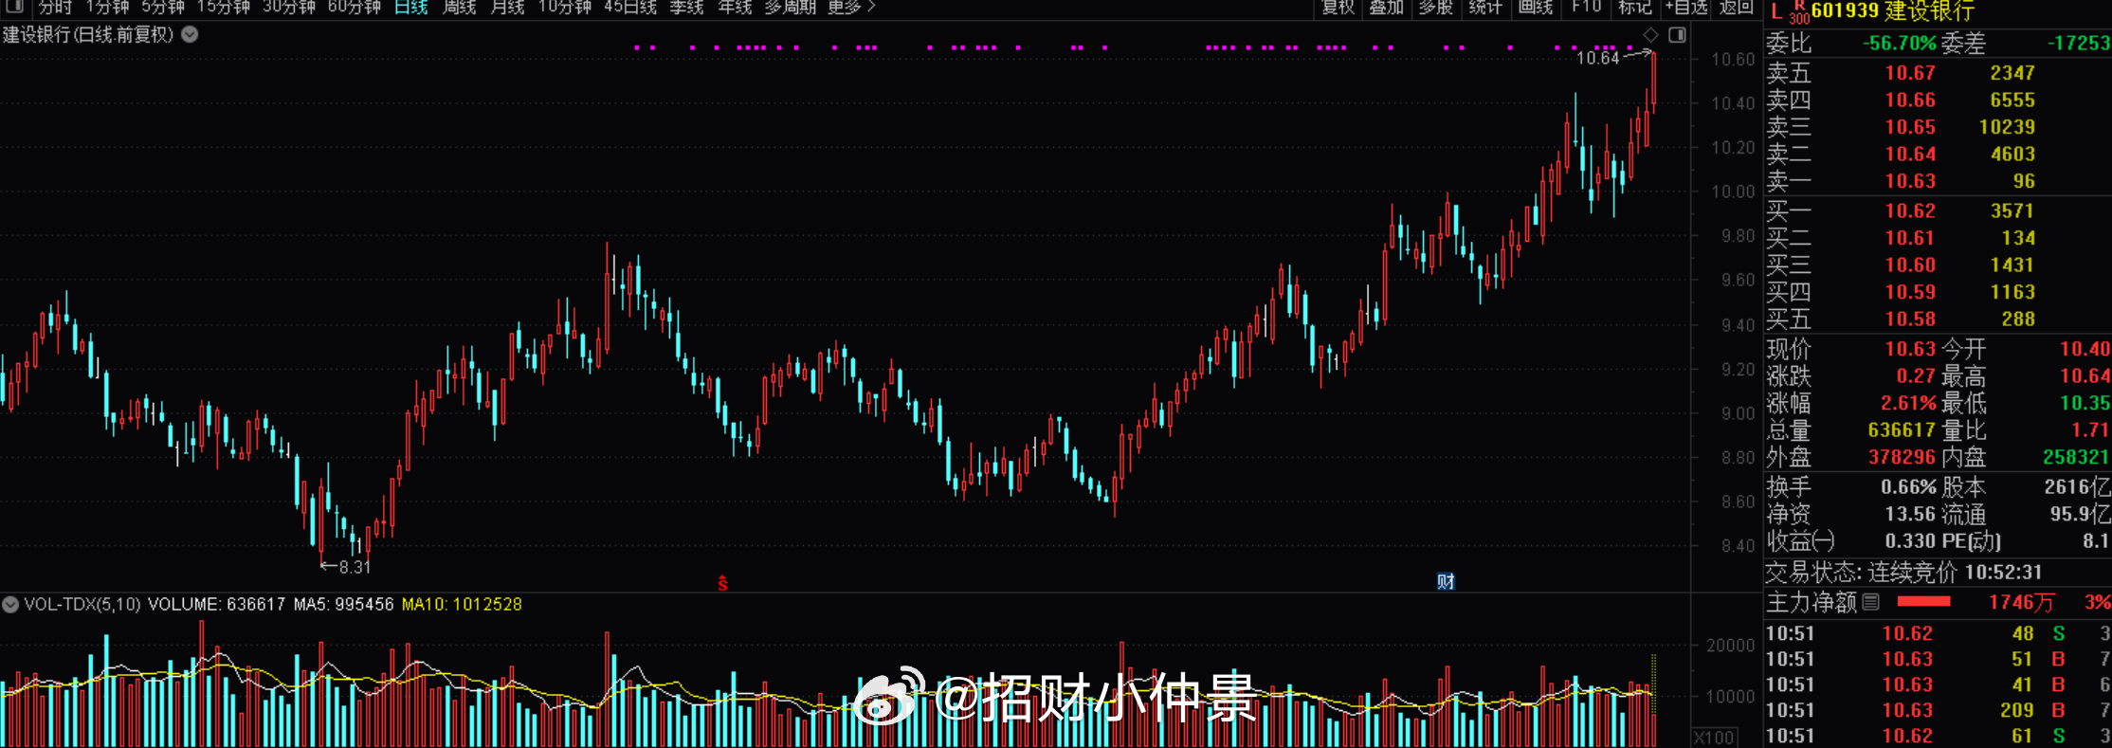Click 现价 value 10.63
This screenshot has width=2112, height=748.
[1910, 349]
